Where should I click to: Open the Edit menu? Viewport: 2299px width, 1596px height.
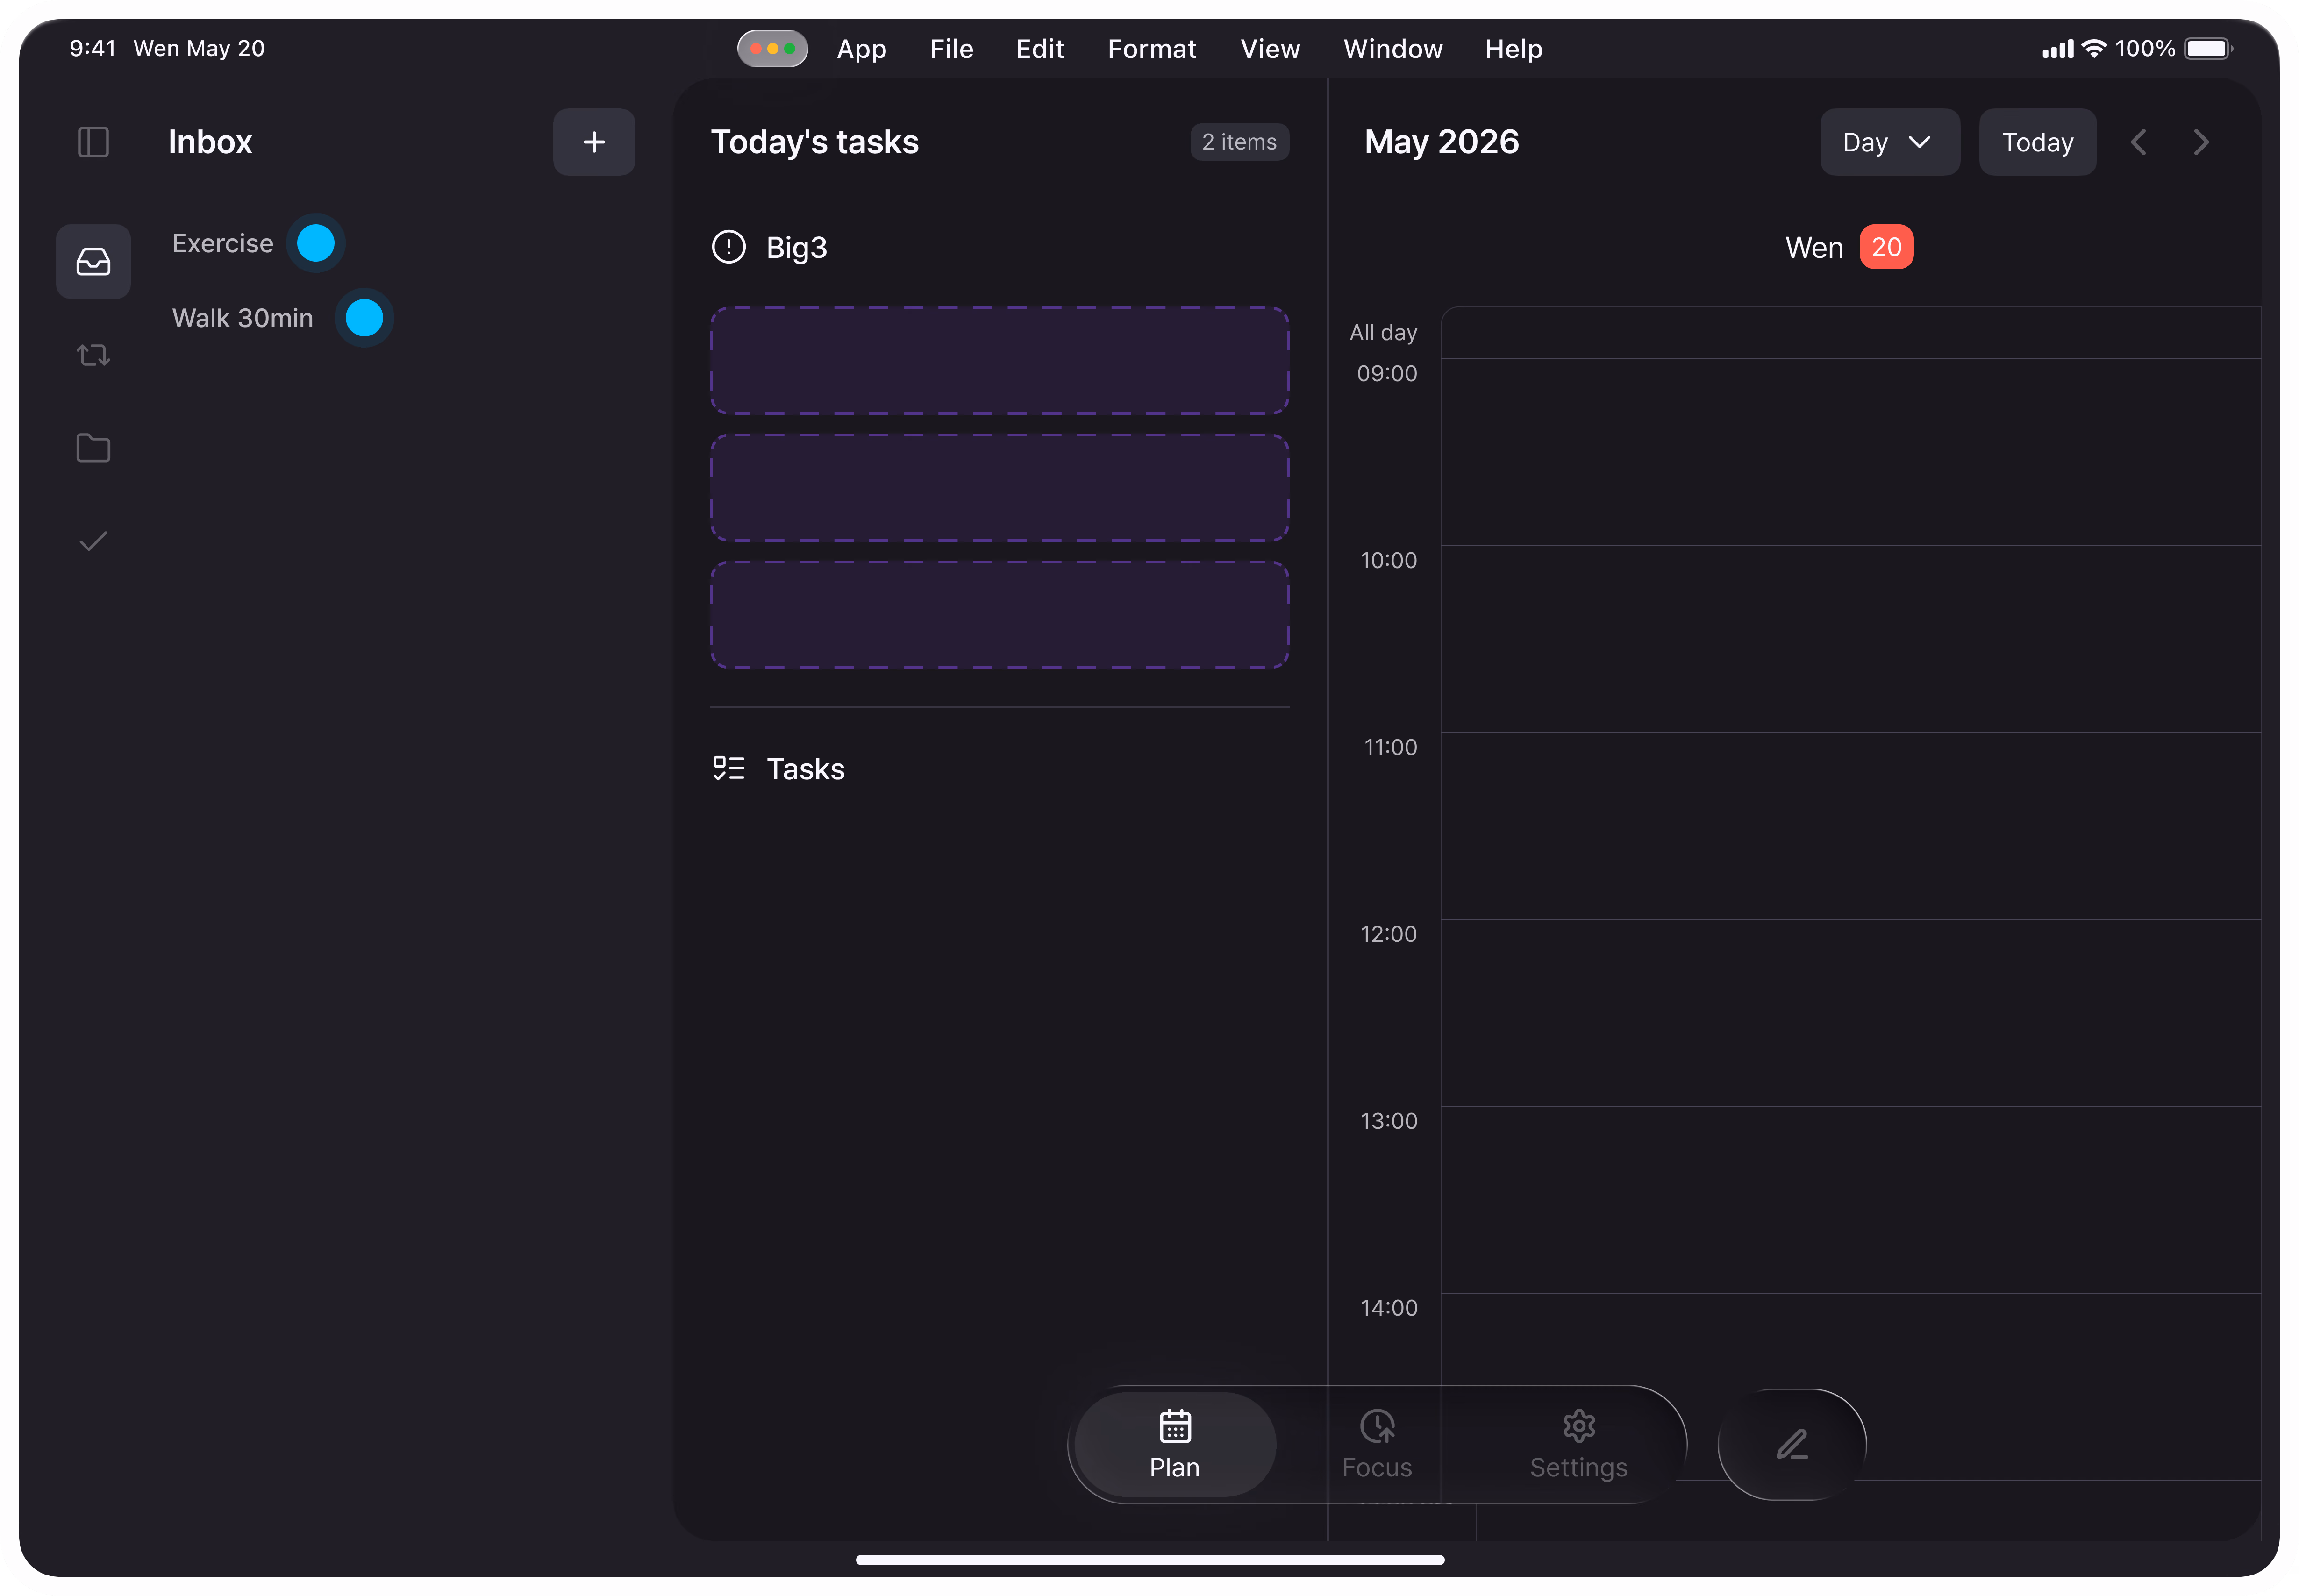click(1040, 49)
